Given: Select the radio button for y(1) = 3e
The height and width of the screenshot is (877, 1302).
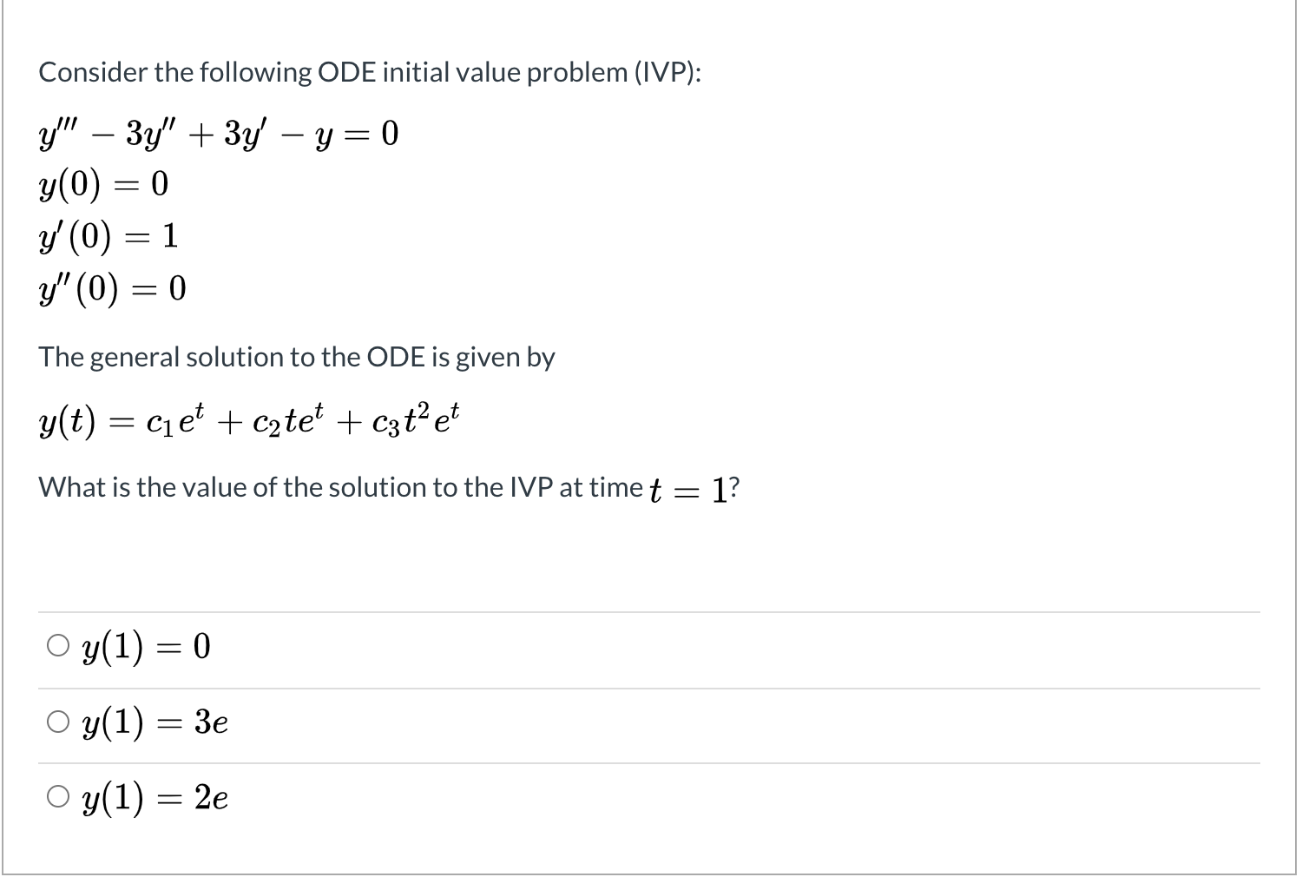Looking at the screenshot, I should point(58,722).
